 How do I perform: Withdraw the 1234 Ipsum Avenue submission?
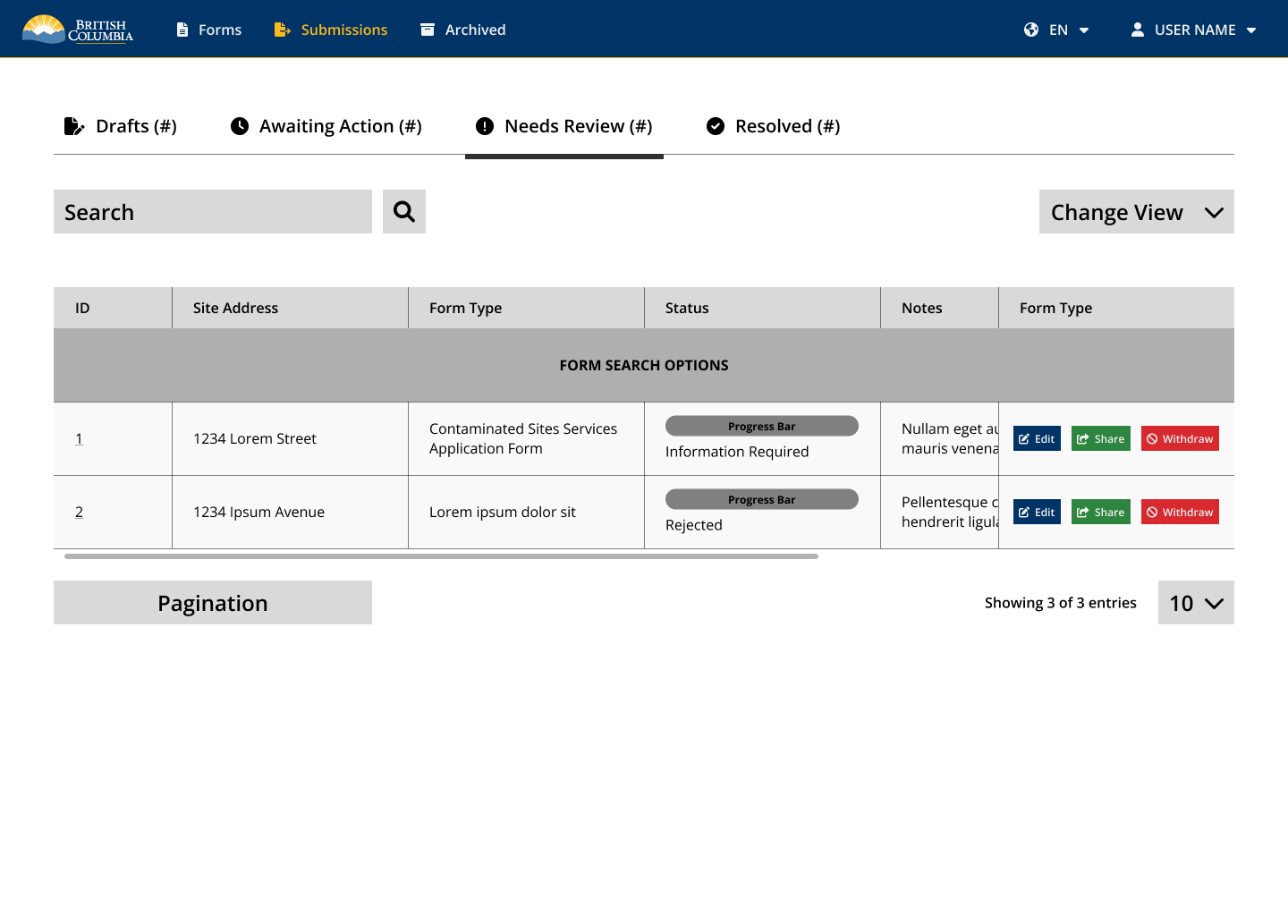pyautogui.click(x=1180, y=512)
